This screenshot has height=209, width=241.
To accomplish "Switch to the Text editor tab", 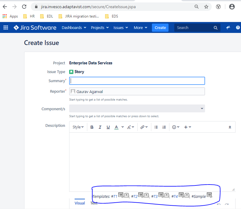I will (94, 203).
